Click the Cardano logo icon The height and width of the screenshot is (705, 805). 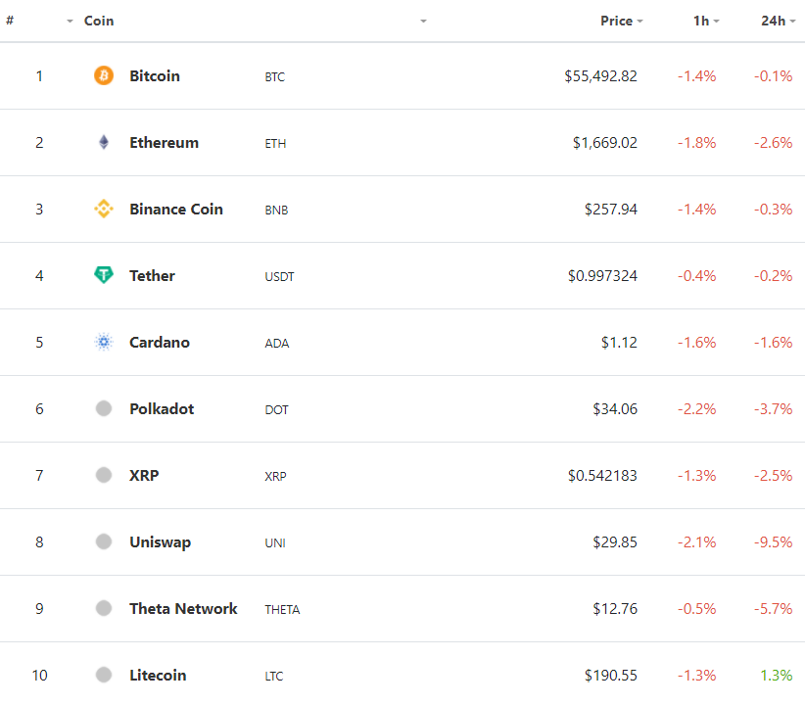point(104,342)
